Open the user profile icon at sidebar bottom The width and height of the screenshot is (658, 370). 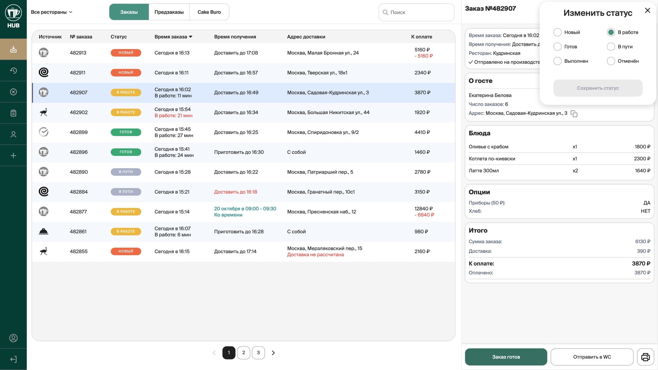point(13,338)
